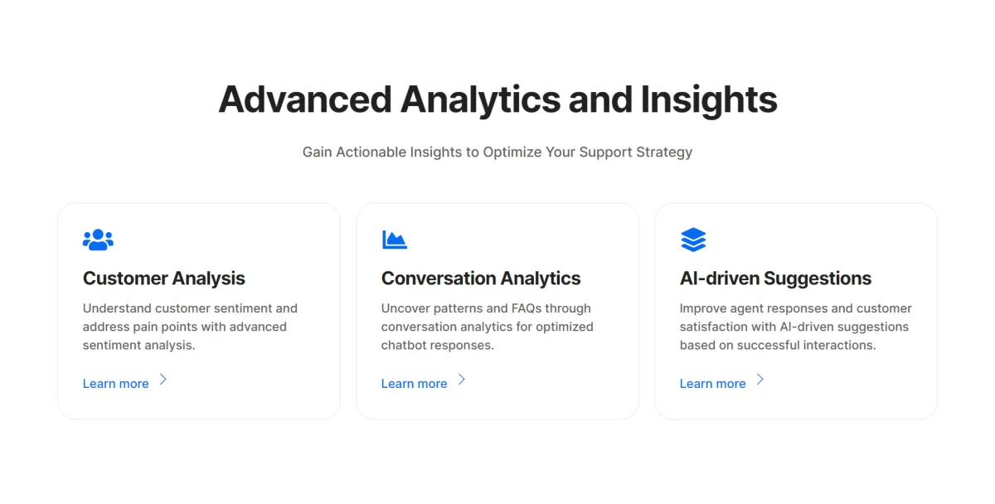The width and height of the screenshot is (995, 504).
Task: Click the chevron arrow in Customer Analysis card
Action: click(x=163, y=380)
